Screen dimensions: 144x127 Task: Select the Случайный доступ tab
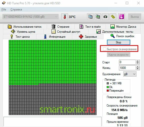click(66, 32)
